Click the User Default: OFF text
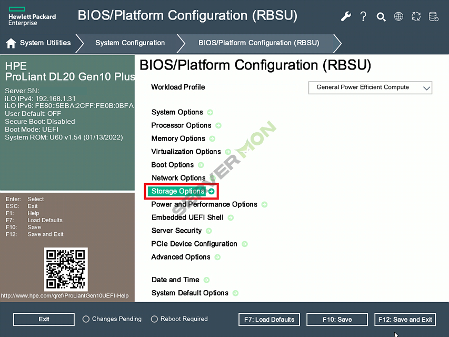This screenshot has width=449, height=337. coord(33,114)
